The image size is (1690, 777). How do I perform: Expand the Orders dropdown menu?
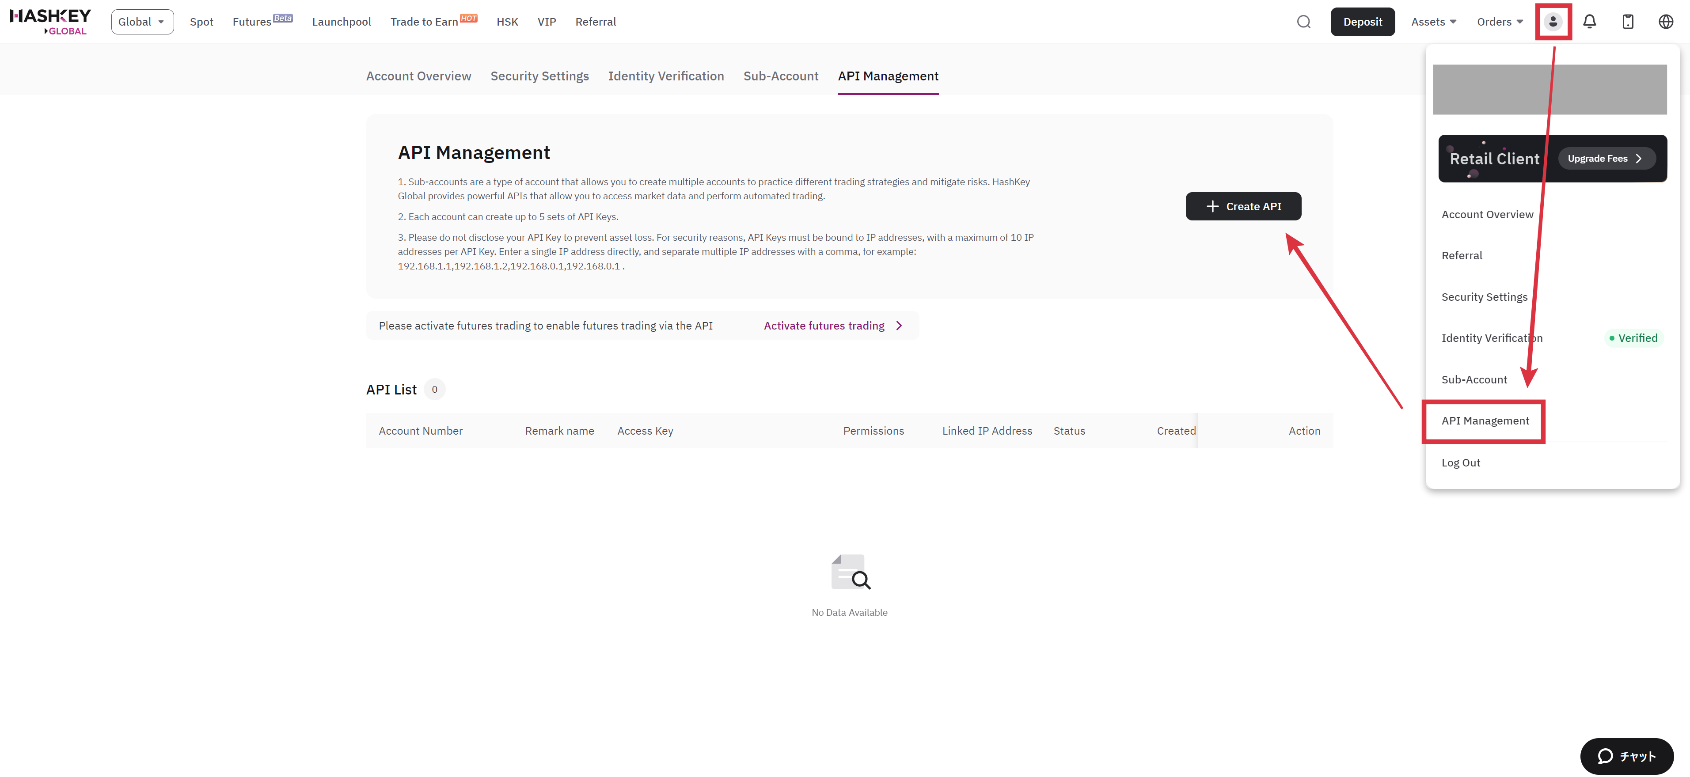[1500, 22]
